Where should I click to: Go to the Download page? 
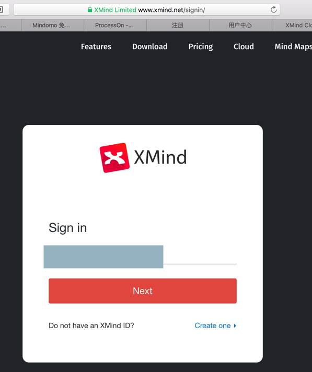coord(149,47)
